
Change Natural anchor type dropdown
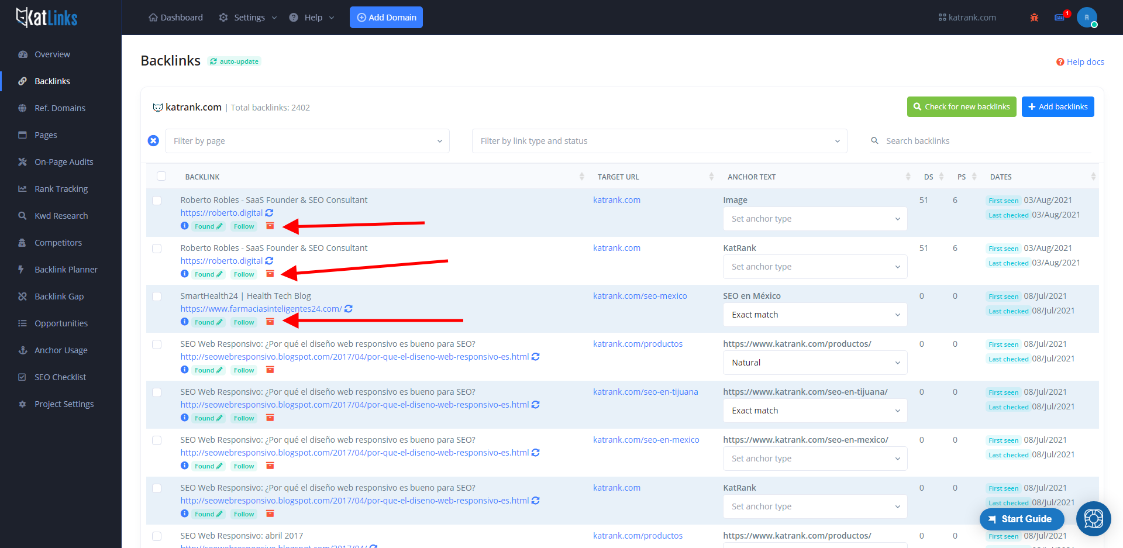click(x=815, y=363)
